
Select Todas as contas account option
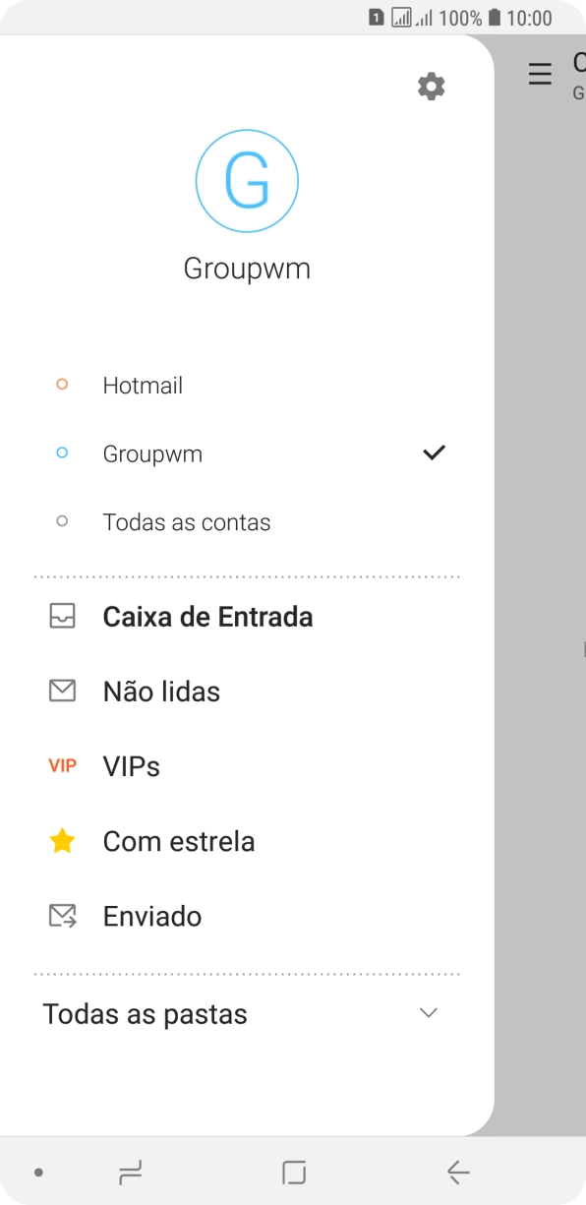(186, 521)
